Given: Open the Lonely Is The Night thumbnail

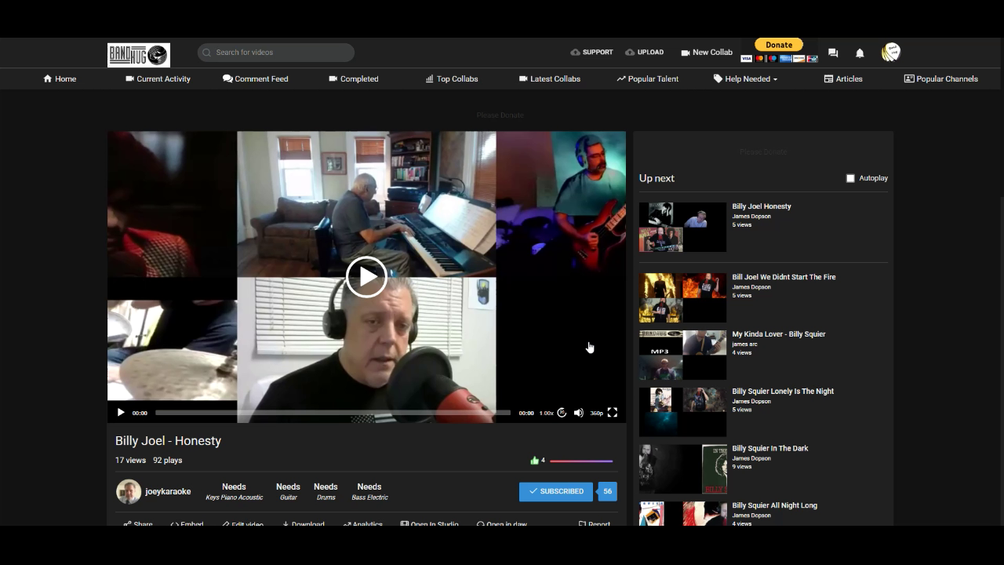Looking at the screenshot, I should pos(682,412).
